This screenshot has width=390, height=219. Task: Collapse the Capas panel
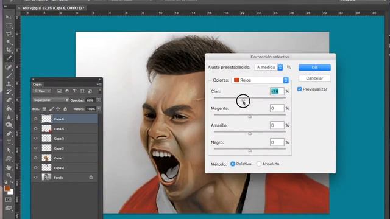[100, 80]
